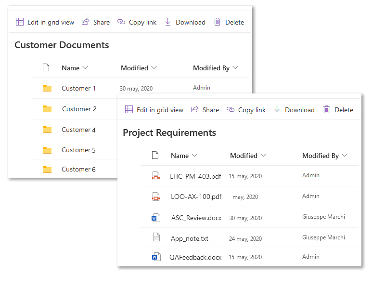385x289 pixels.
Task: Expand Modified column dropdown in Project Requirements
Action: [x=263, y=155]
